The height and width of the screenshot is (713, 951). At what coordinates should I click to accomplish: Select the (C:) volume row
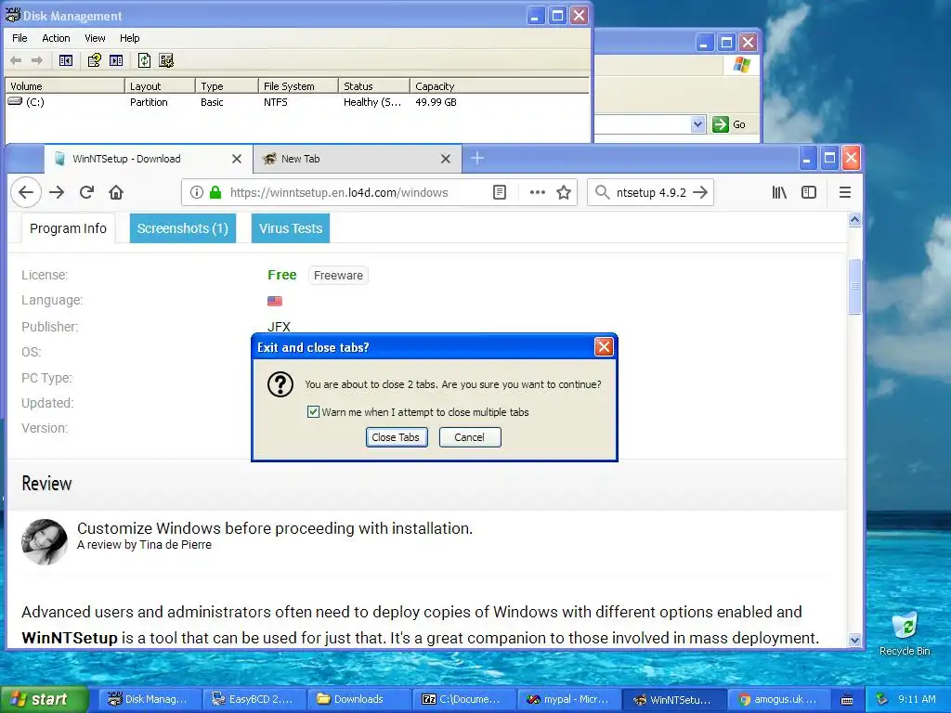point(297,102)
